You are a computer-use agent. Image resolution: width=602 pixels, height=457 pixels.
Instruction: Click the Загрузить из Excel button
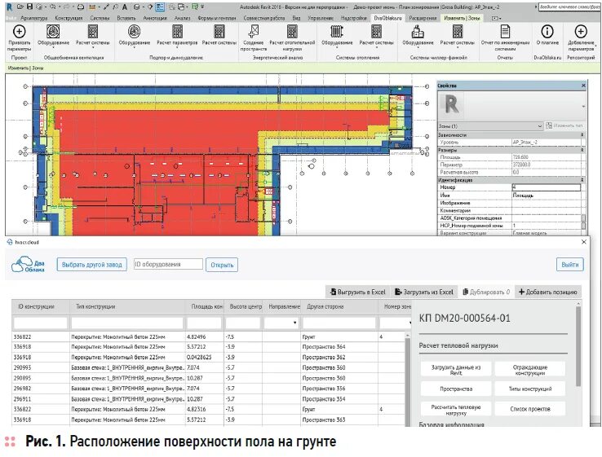[x=424, y=292]
